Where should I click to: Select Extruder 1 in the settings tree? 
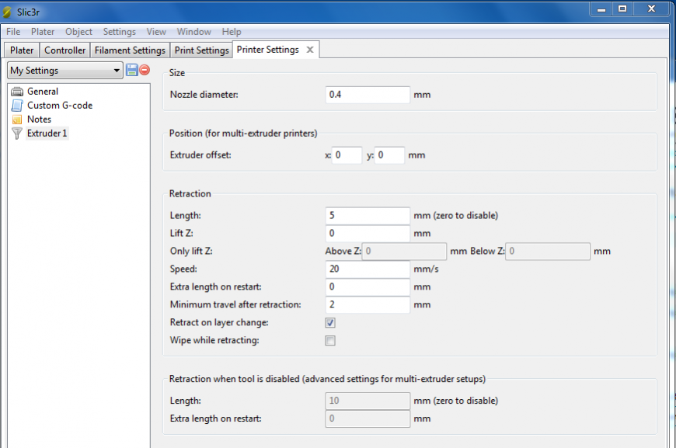coord(47,133)
